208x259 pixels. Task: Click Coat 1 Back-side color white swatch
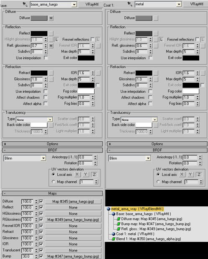[144, 125]
